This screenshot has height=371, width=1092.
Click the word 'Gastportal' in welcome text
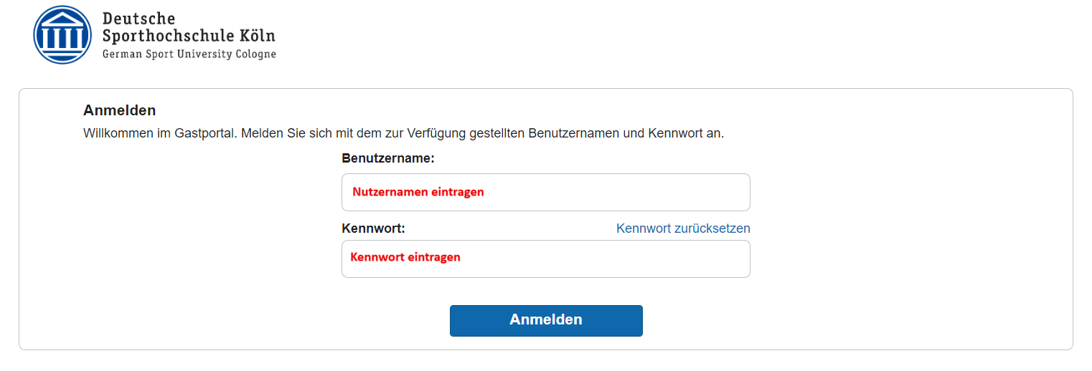[205, 133]
